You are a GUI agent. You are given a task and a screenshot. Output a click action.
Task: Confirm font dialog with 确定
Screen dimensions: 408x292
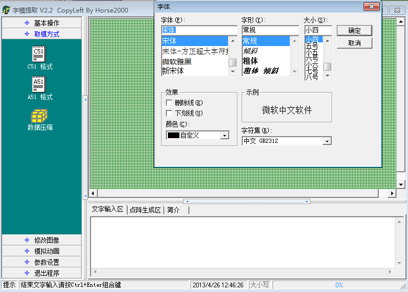click(x=355, y=31)
